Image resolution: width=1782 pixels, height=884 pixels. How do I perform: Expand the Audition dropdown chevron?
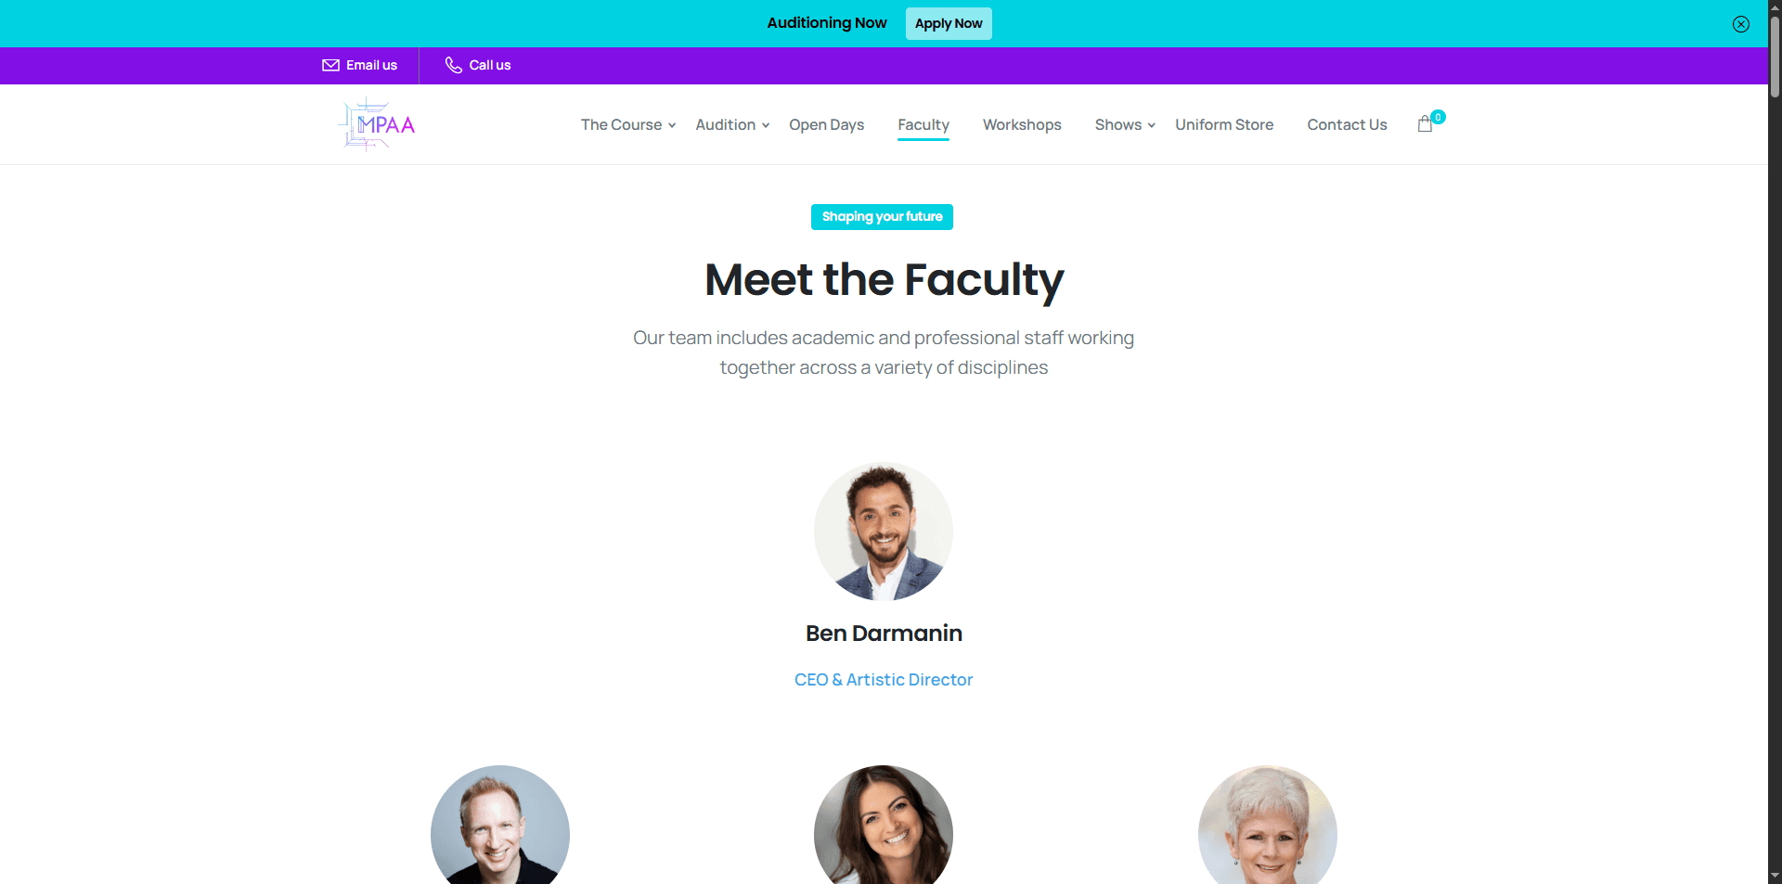766,125
